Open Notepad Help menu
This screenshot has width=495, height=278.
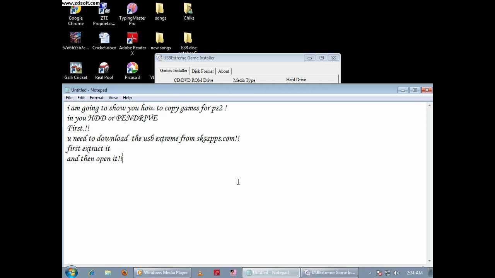(x=127, y=98)
